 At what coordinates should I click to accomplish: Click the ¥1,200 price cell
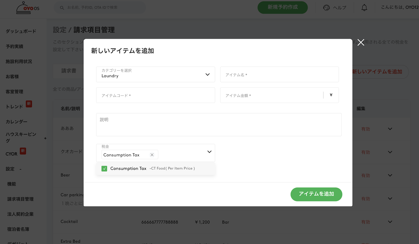point(202,222)
